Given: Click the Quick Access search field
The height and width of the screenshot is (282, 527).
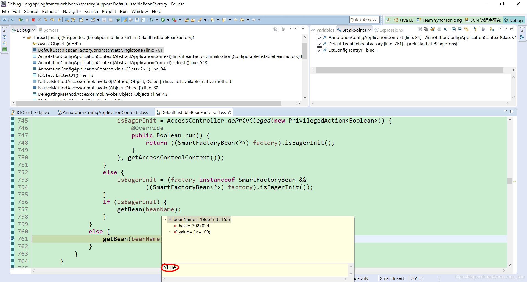Looking at the screenshot, I should (365, 20).
